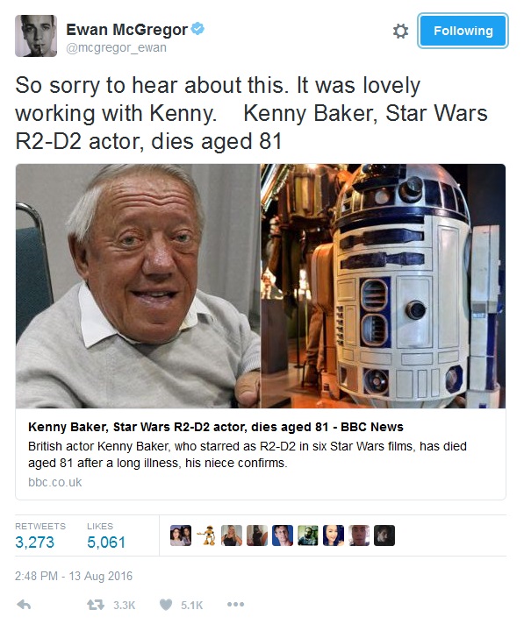
Task: Click the yellow robot avatar
Action: coord(206,535)
